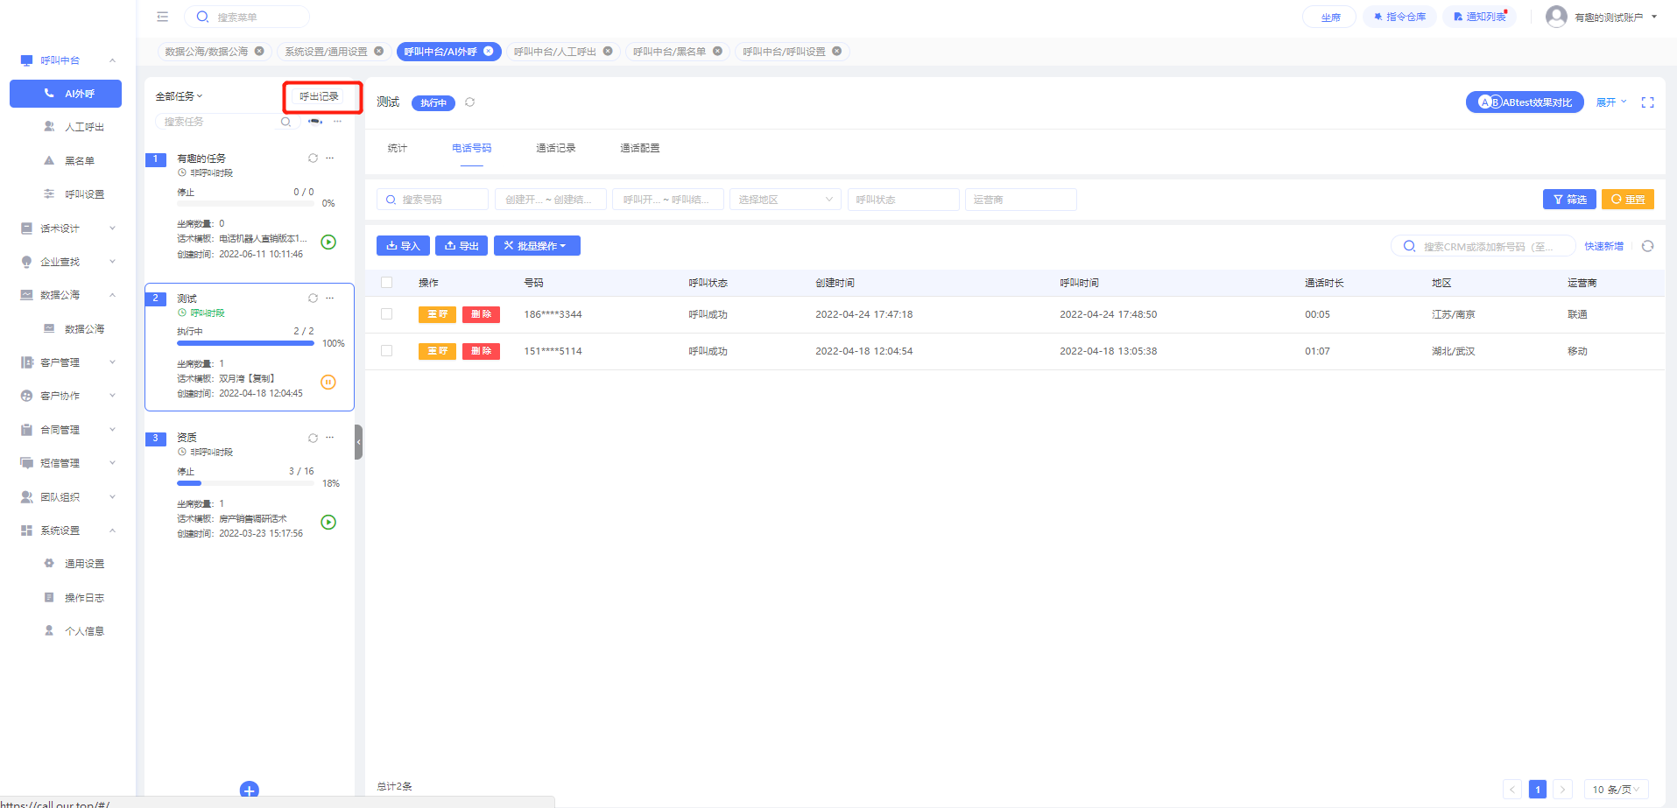Viewport: 1677px width, 808px height.
Task: Click the 呼出记录 button
Action: coord(320,96)
